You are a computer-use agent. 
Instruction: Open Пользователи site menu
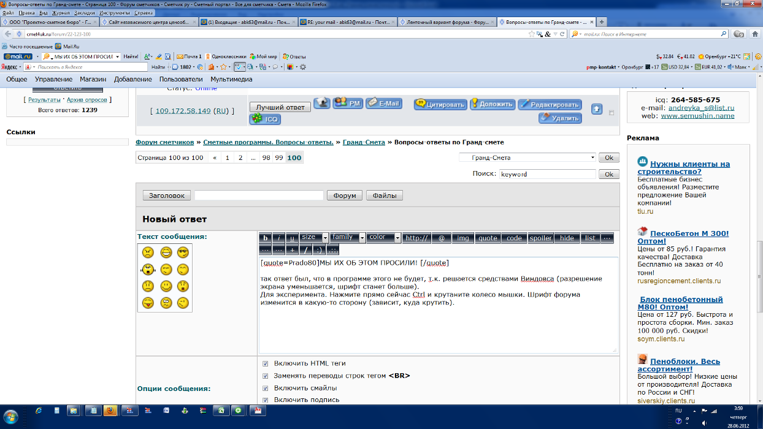click(181, 79)
